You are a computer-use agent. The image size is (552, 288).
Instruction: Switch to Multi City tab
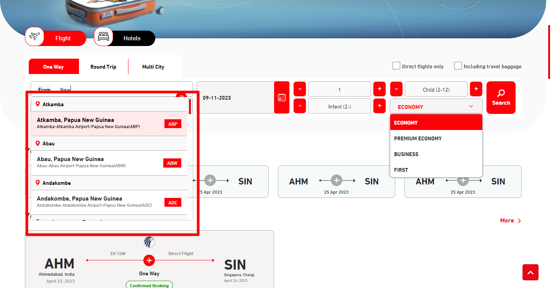[x=153, y=67]
